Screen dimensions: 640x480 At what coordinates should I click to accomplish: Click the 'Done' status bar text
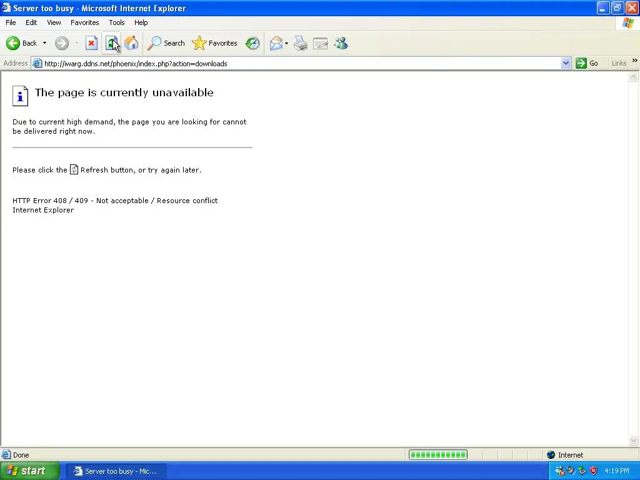pos(21,455)
